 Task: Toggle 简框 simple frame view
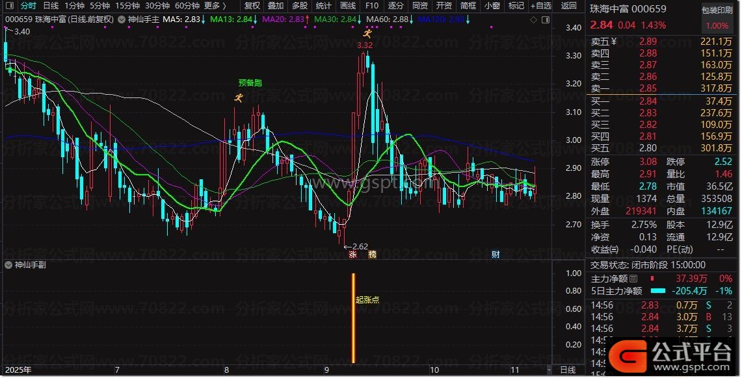(468, 6)
